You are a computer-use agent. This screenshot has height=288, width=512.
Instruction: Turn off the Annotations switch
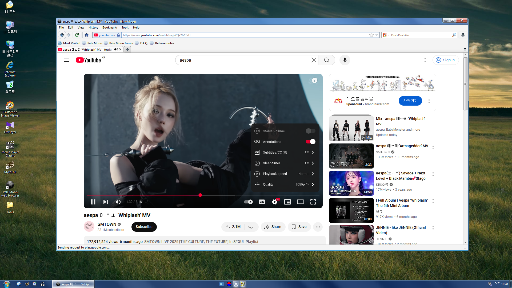point(310,142)
